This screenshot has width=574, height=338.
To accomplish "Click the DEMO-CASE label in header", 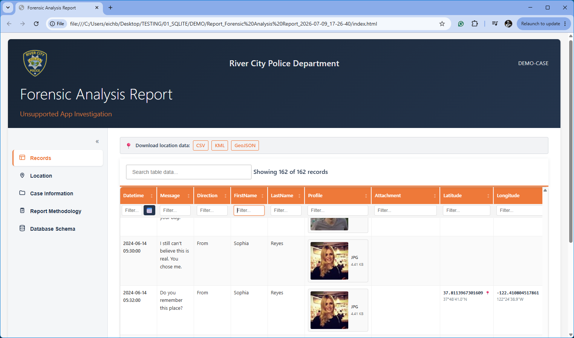I will pyautogui.click(x=533, y=63).
